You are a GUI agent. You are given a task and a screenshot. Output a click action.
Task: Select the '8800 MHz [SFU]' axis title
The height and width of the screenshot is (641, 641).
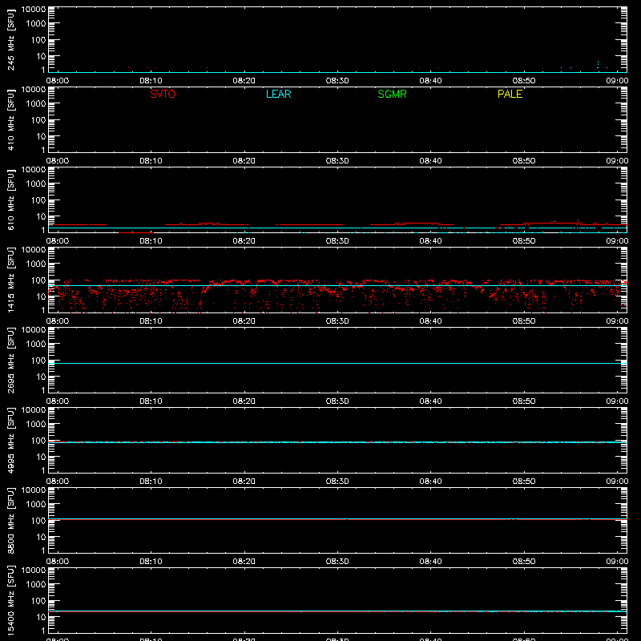point(10,520)
